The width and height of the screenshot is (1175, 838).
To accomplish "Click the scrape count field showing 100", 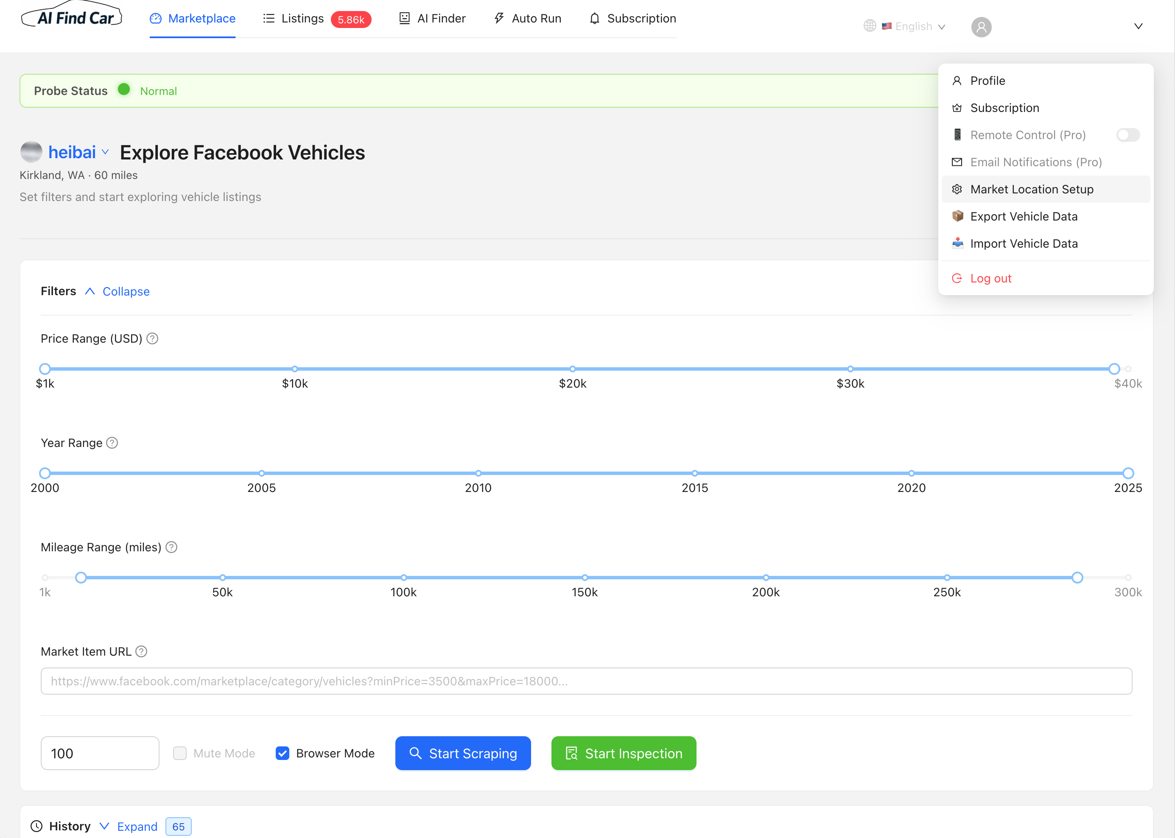I will pos(100,753).
